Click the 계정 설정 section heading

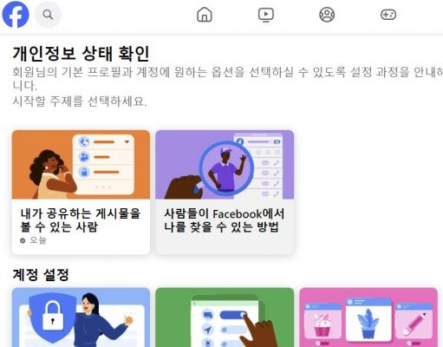tap(41, 274)
